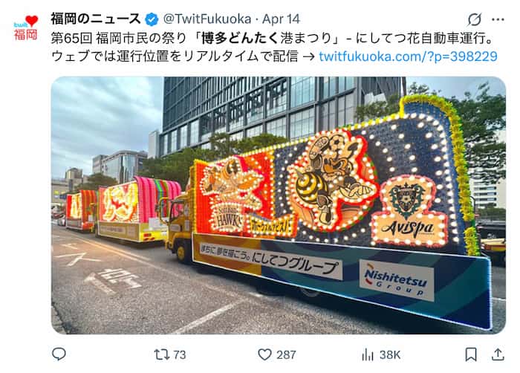Click the Nishitetsu Group logo in photo
The image size is (520, 373).
click(397, 280)
